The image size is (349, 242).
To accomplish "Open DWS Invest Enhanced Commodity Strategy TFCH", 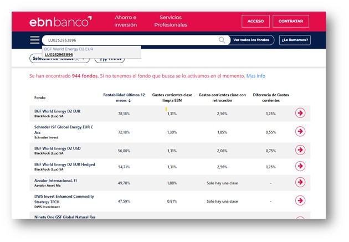I will tap(64, 199).
